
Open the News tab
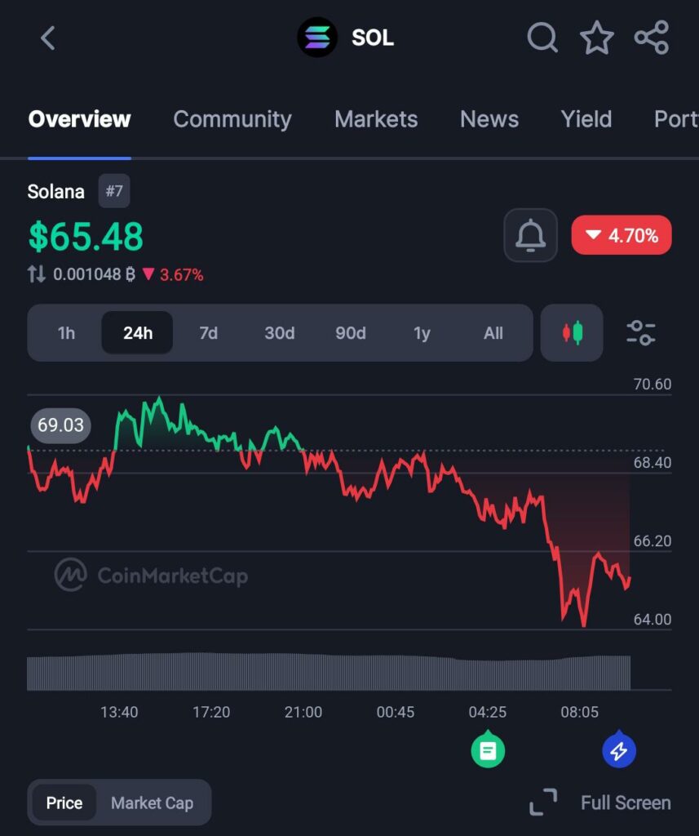point(489,119)
